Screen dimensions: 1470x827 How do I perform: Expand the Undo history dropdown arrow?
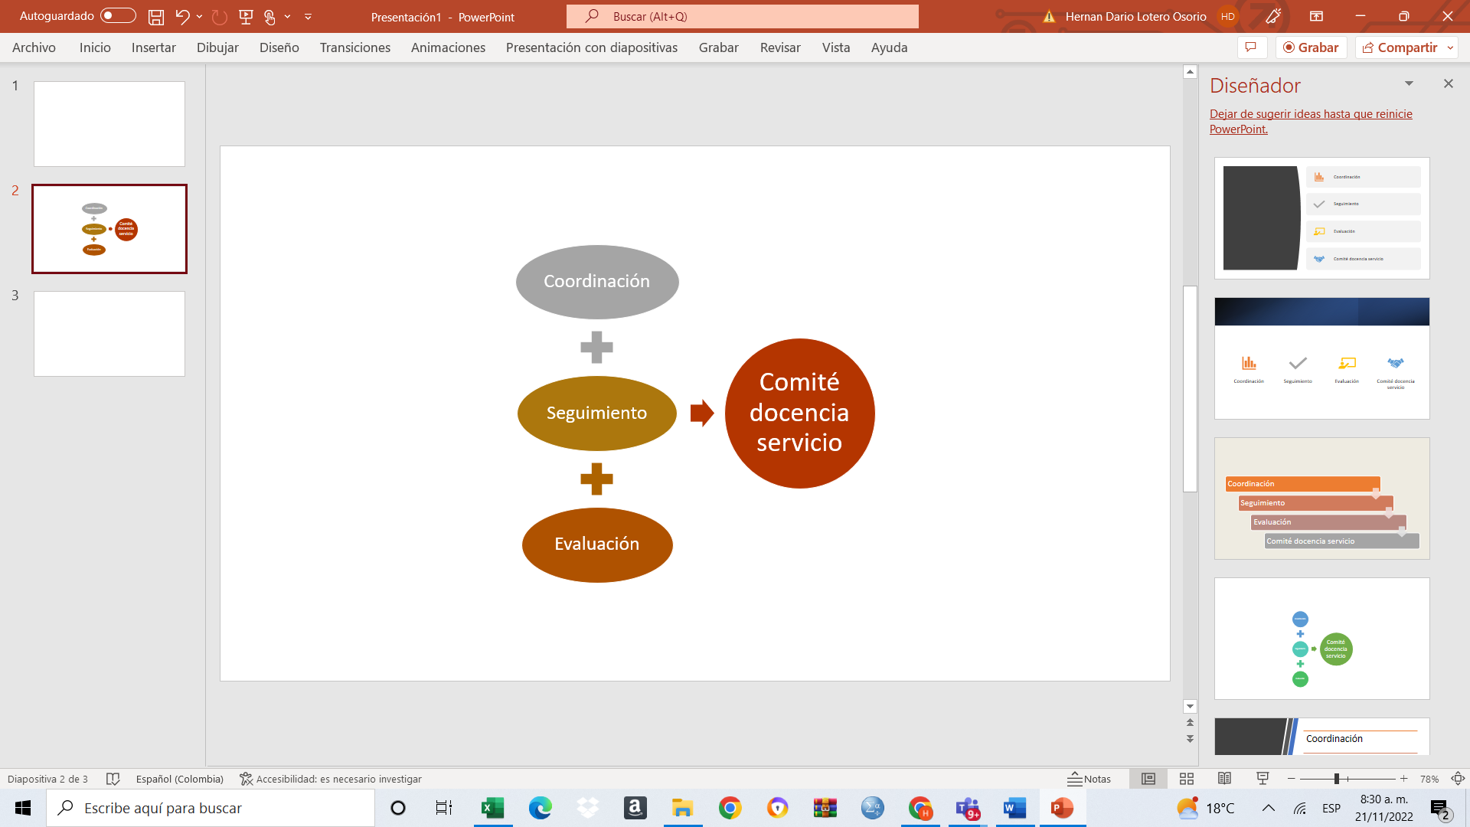click(x=200, y=16)
